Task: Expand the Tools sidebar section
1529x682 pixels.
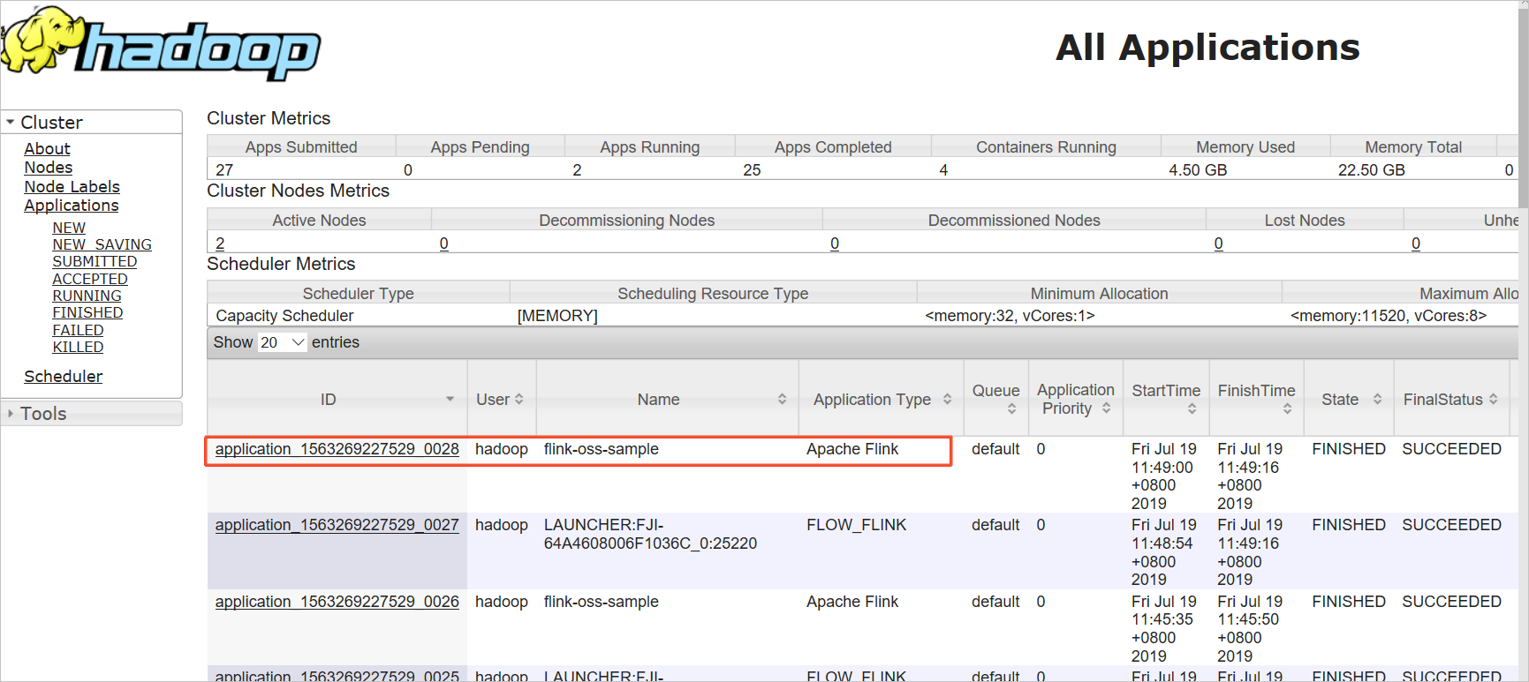Action: point(11,413)
